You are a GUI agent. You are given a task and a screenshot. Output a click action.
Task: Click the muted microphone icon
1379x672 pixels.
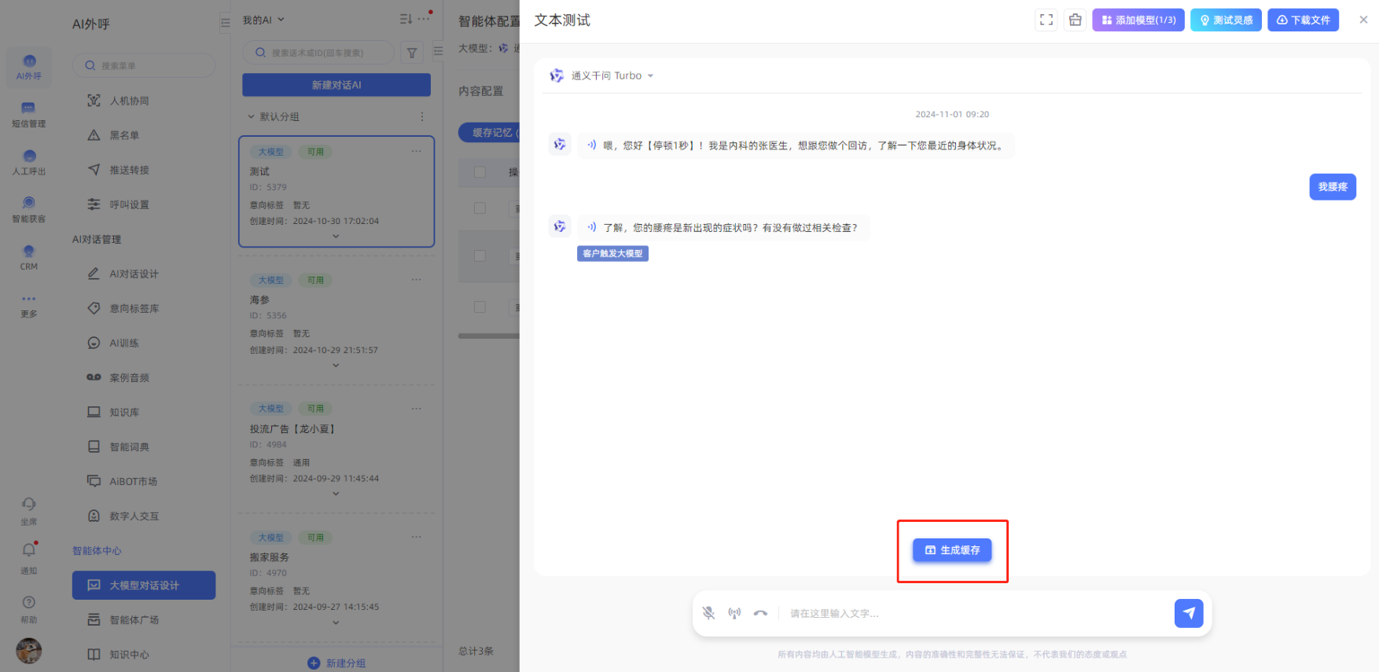708,613
